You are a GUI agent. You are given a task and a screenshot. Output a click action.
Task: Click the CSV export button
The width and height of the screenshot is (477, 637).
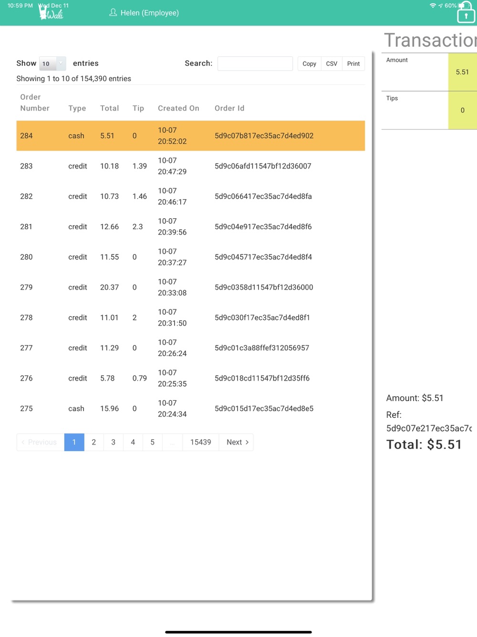click(x=332, y=64)
